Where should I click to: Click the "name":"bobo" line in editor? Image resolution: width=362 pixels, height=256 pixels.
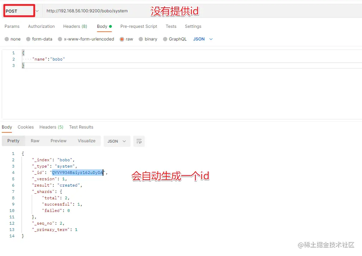click(48, 59)
